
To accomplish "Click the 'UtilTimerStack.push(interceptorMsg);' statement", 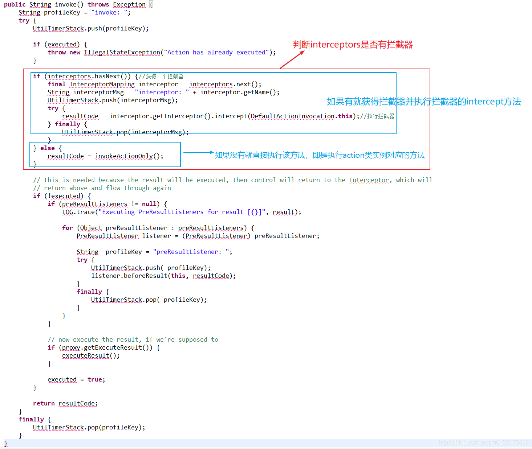I will click(113, 100).
